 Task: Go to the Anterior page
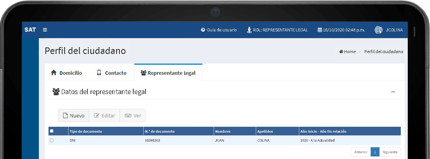361,152
